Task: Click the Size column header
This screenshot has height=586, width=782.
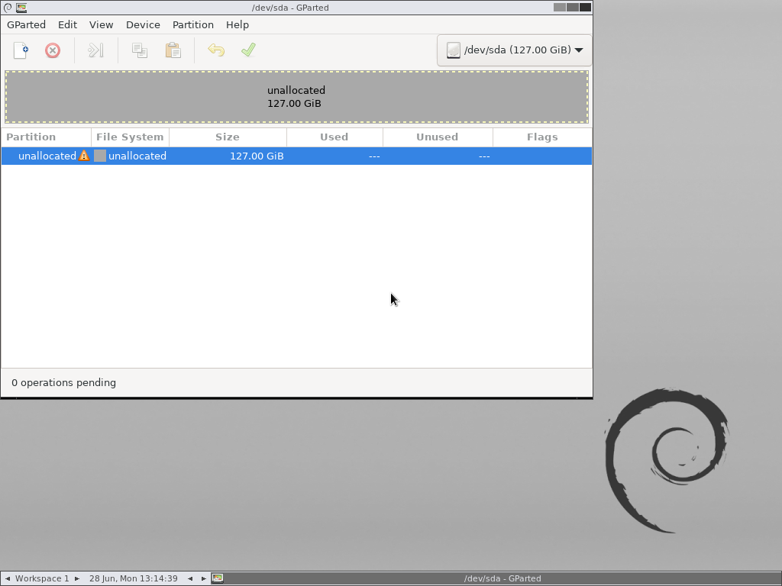Action: pyautogui.click(x=228, y=137)
